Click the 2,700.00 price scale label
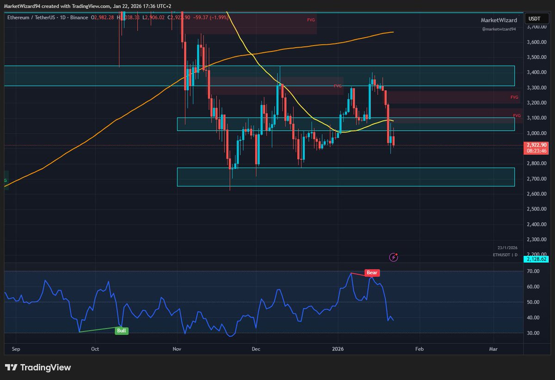This screenshot has width=555, height=380. point(536,179)
